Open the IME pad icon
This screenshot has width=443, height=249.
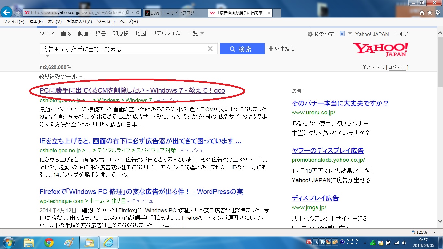(x=329, y=242)
